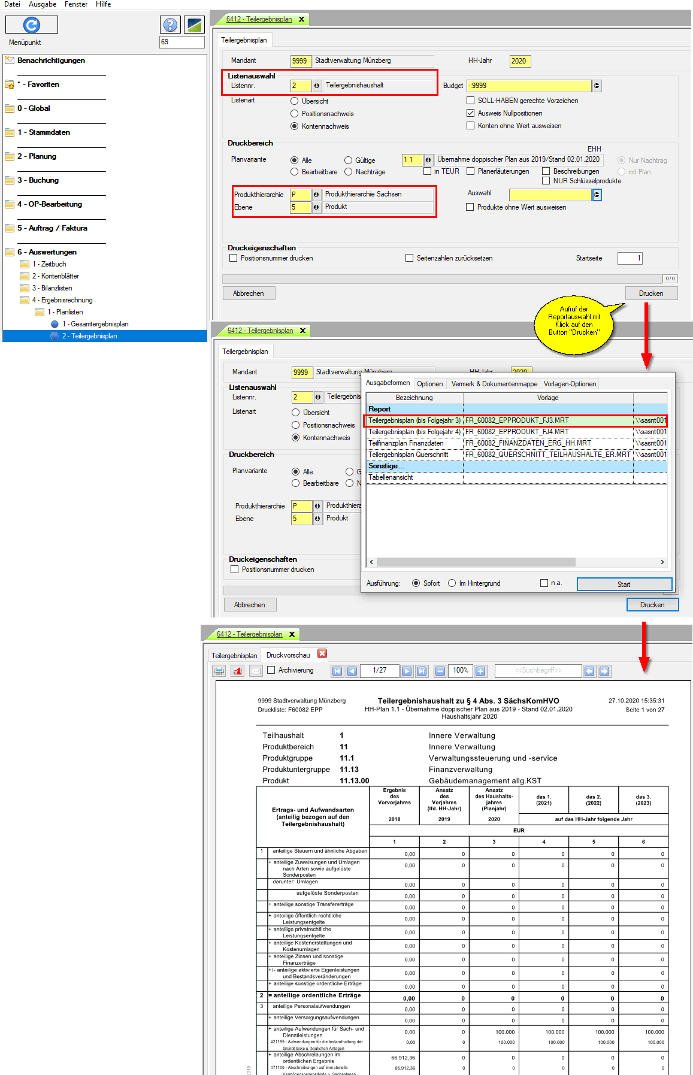Click the printer icon in Druckvorschau toolbar

219,671
